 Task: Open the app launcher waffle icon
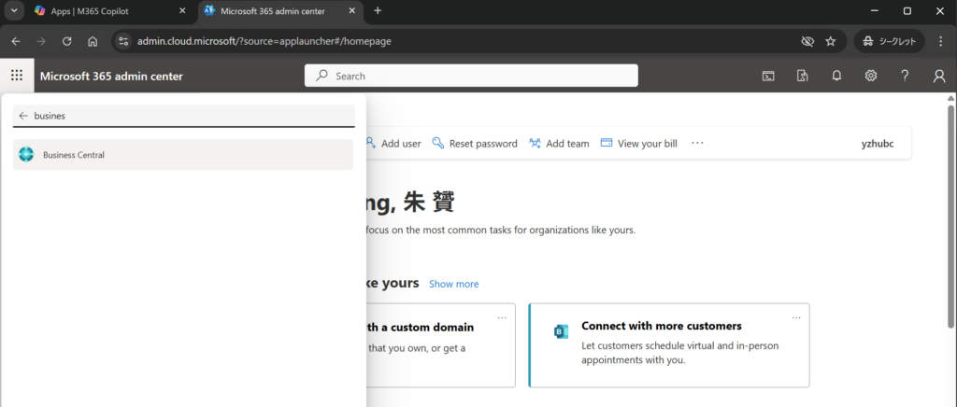point(17,76)
